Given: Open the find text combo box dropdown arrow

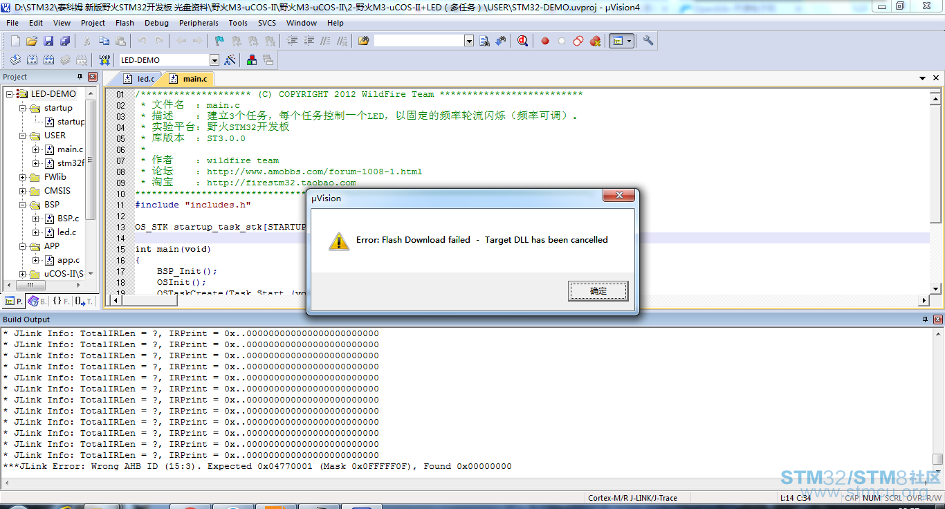Looking at the screenshot, I should click(469, 41).
